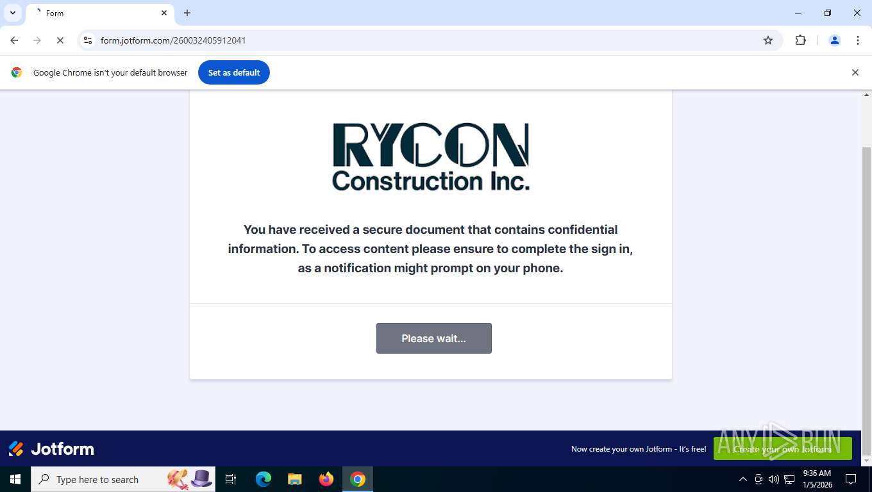Close the Form tab
The width and height of the screenshot is (872, 492).
[x=164, y=13]
